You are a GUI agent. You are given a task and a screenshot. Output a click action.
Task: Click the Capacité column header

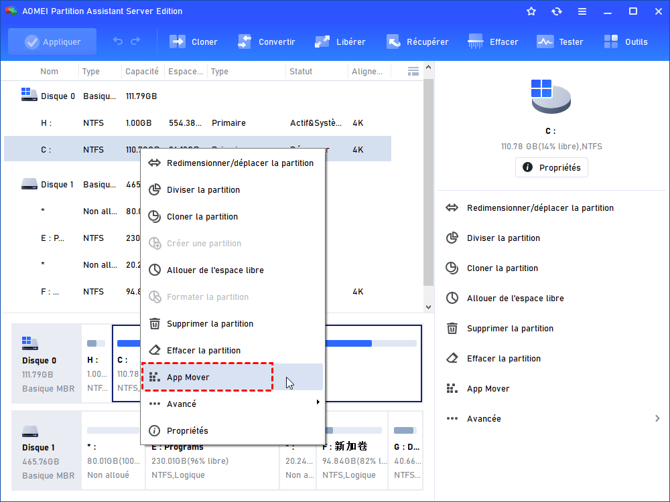coord(142,72)
